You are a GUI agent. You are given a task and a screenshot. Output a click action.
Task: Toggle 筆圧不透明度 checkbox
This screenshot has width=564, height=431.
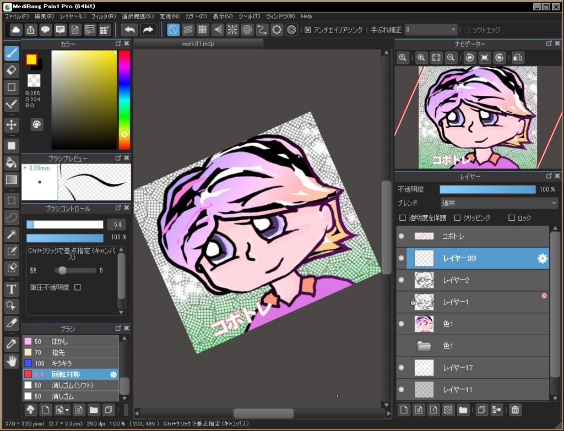pos(77,287)
